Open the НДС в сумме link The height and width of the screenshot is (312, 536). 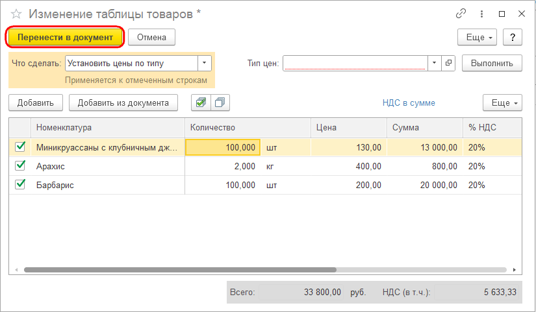[409, 102]
